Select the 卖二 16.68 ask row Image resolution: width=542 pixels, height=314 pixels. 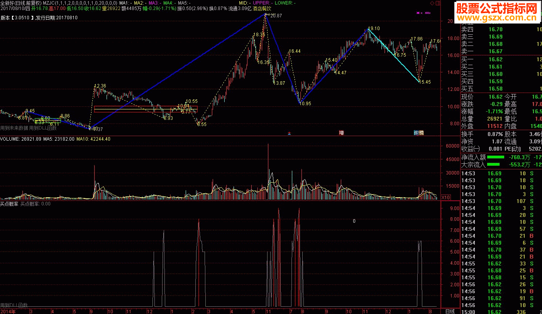click(x=501, y=44)
